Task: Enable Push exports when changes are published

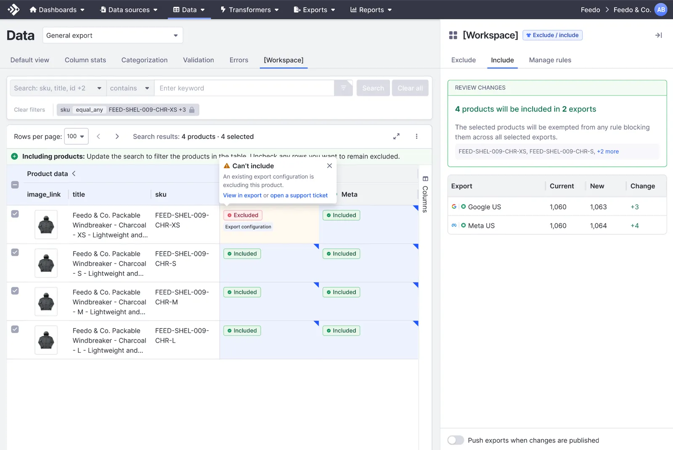Action: click(456, 440)
